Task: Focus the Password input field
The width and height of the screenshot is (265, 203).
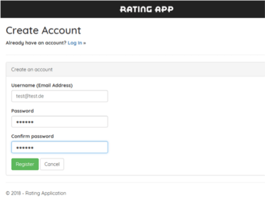Action: (x=59, y=121)
